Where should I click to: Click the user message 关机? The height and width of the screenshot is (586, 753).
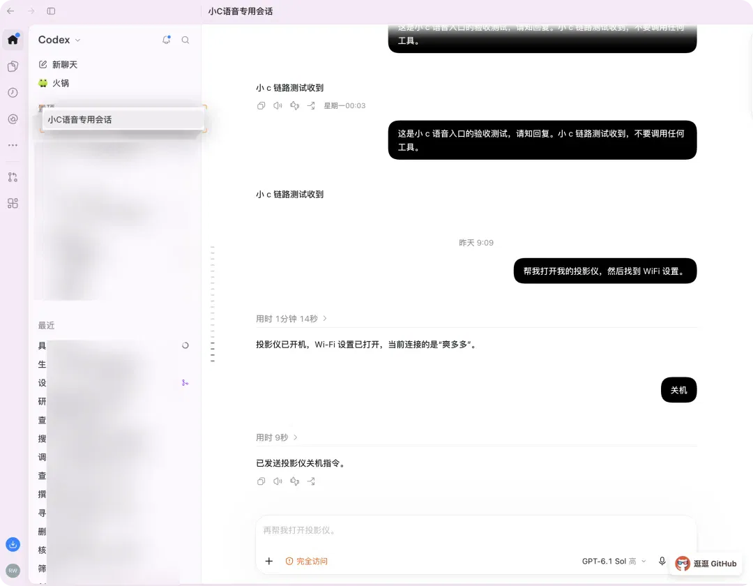click(x=678, y=390)
